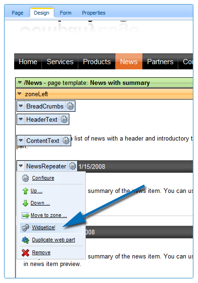Choose Down ... from the context menu
The height and width of the screenshot is (283, 198).
click(40, 203)
